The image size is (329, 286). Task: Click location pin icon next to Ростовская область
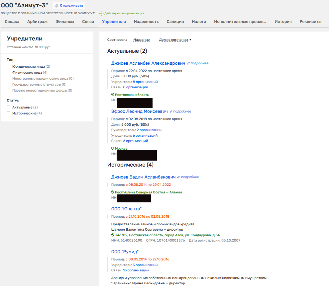[113, 95]
